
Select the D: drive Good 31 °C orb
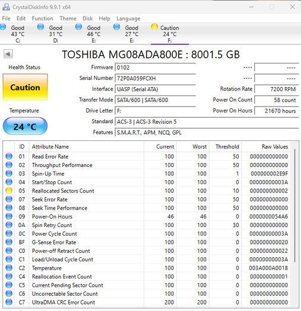pyautogui.click(x=40, y=27)
